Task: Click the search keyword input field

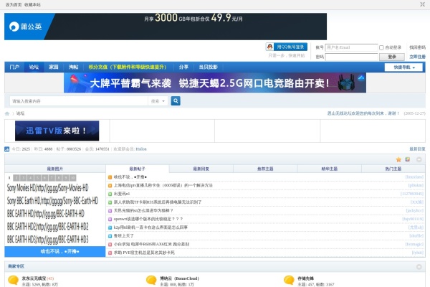Action: coord(79,101)
